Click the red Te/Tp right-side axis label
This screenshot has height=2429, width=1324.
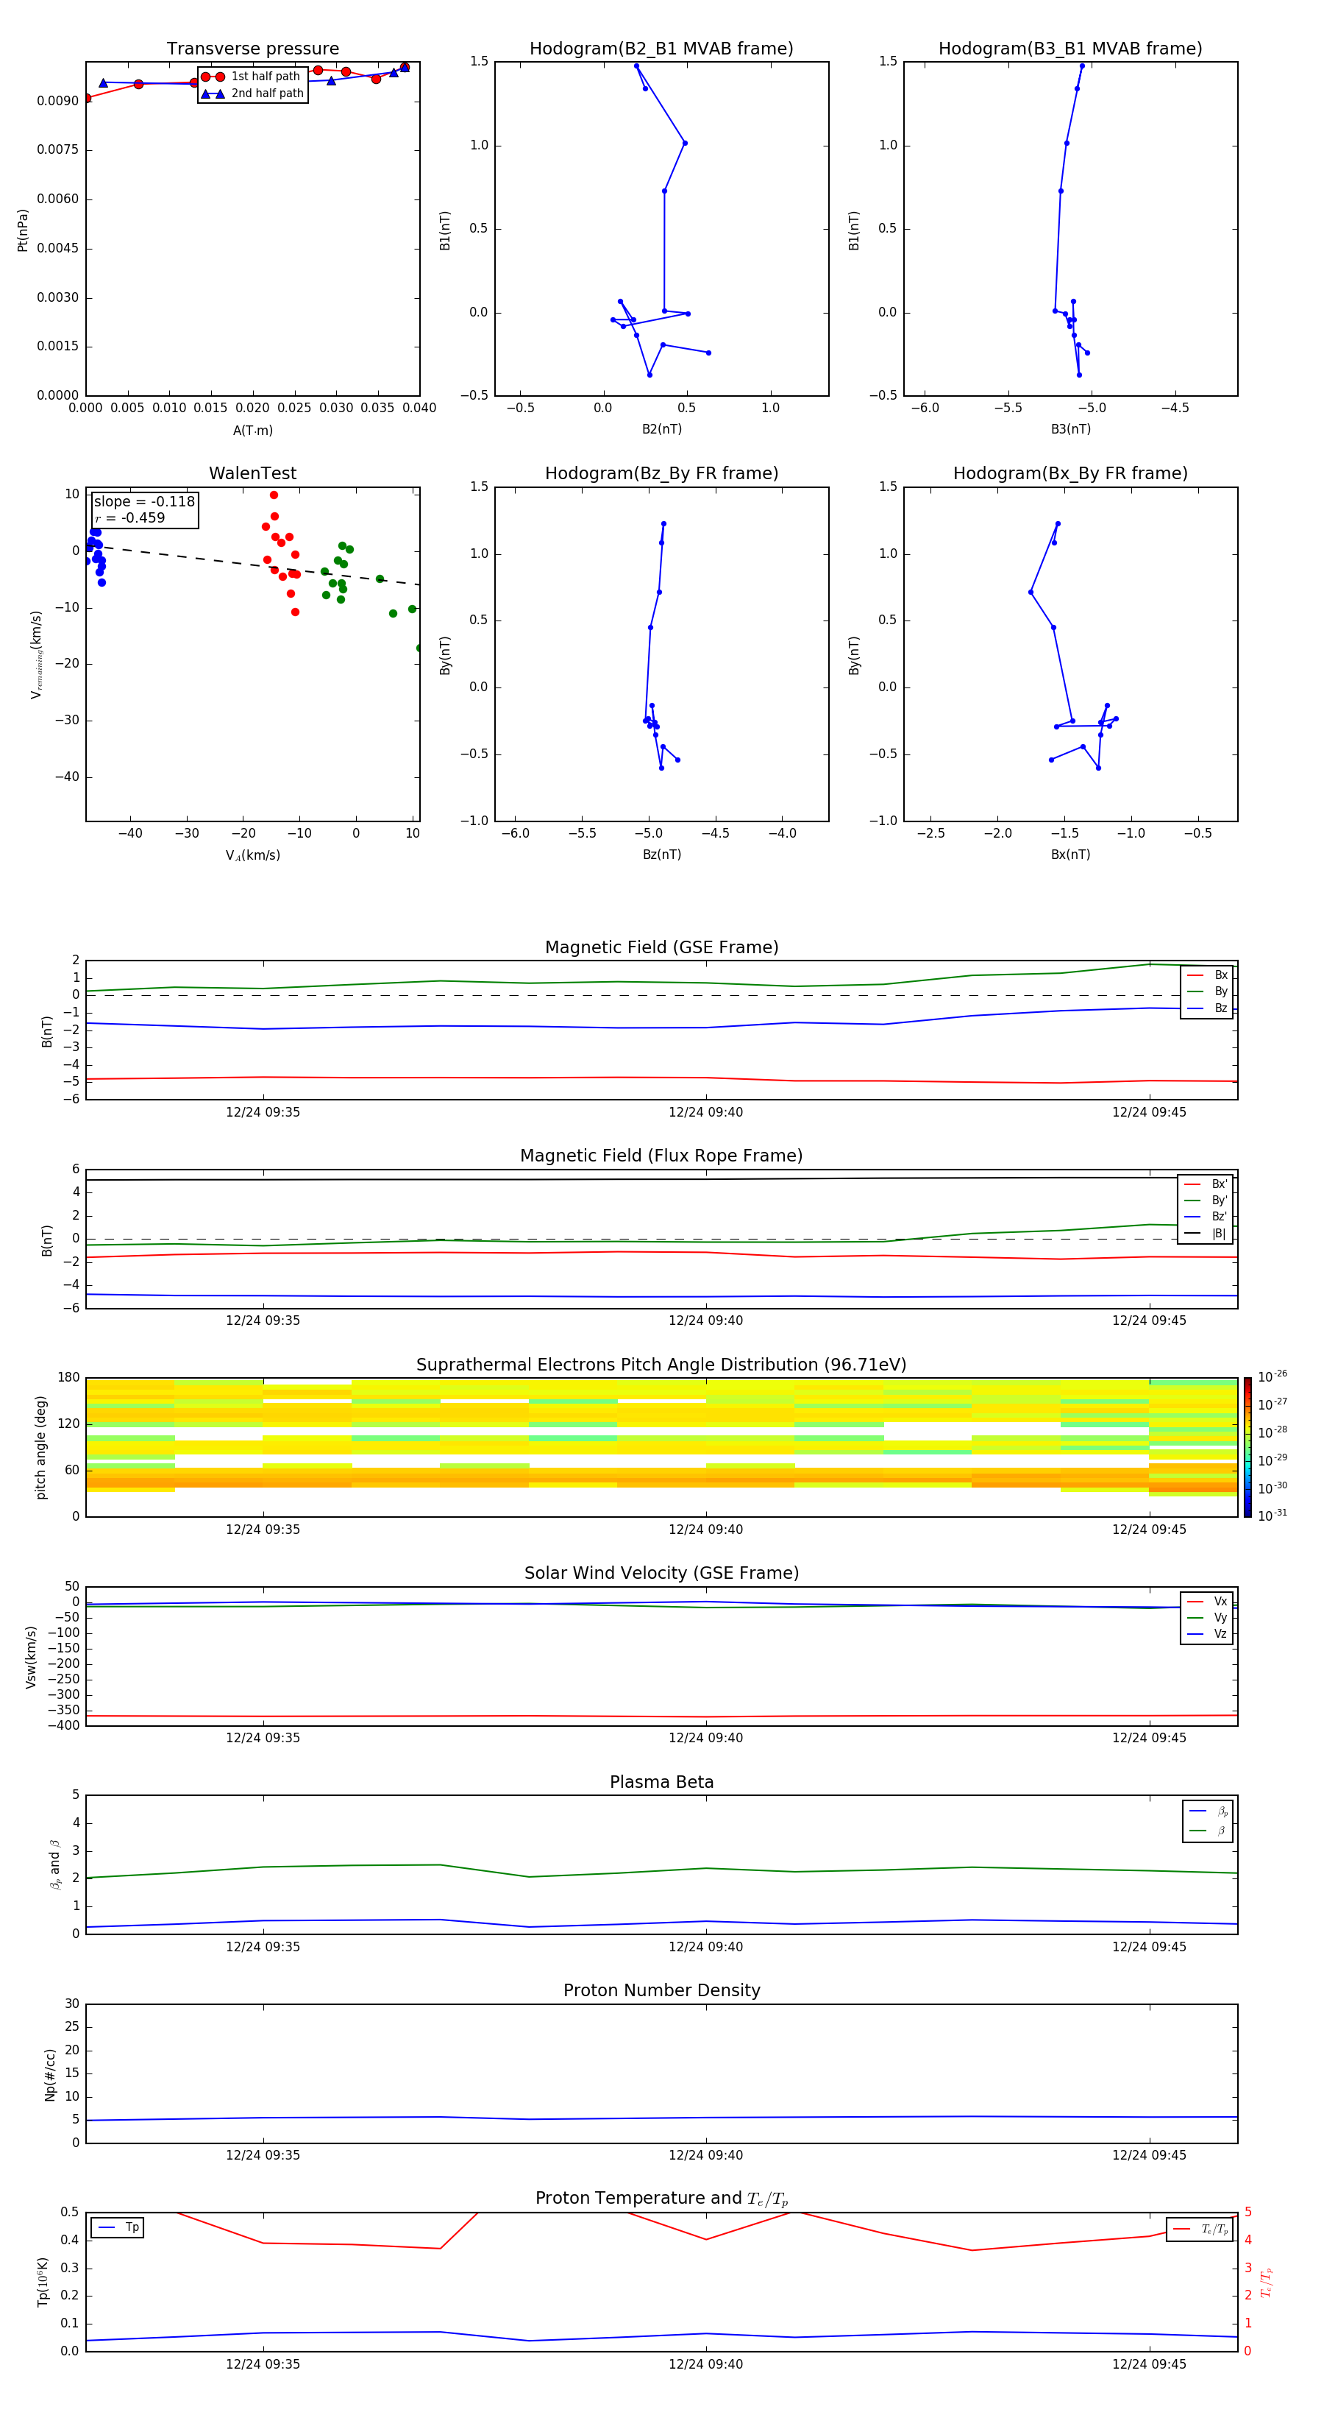point(1267,2282)
